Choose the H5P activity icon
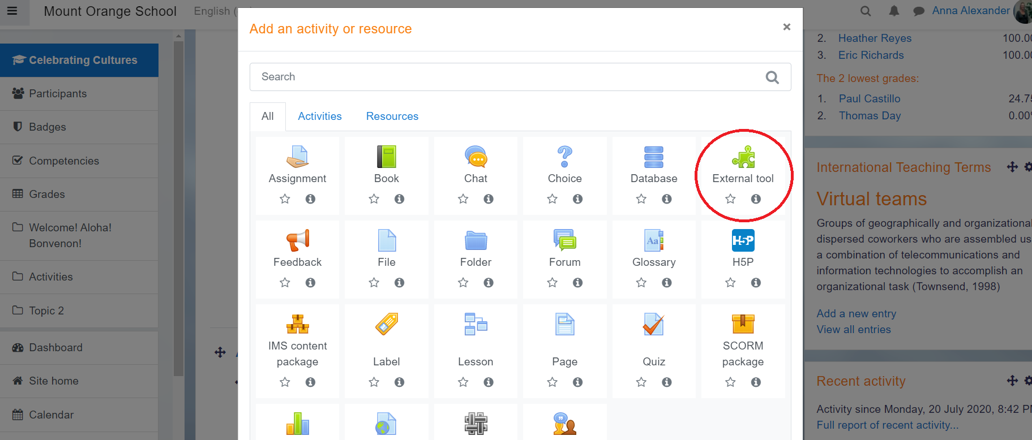1032x440 pixels. point(743,240)
